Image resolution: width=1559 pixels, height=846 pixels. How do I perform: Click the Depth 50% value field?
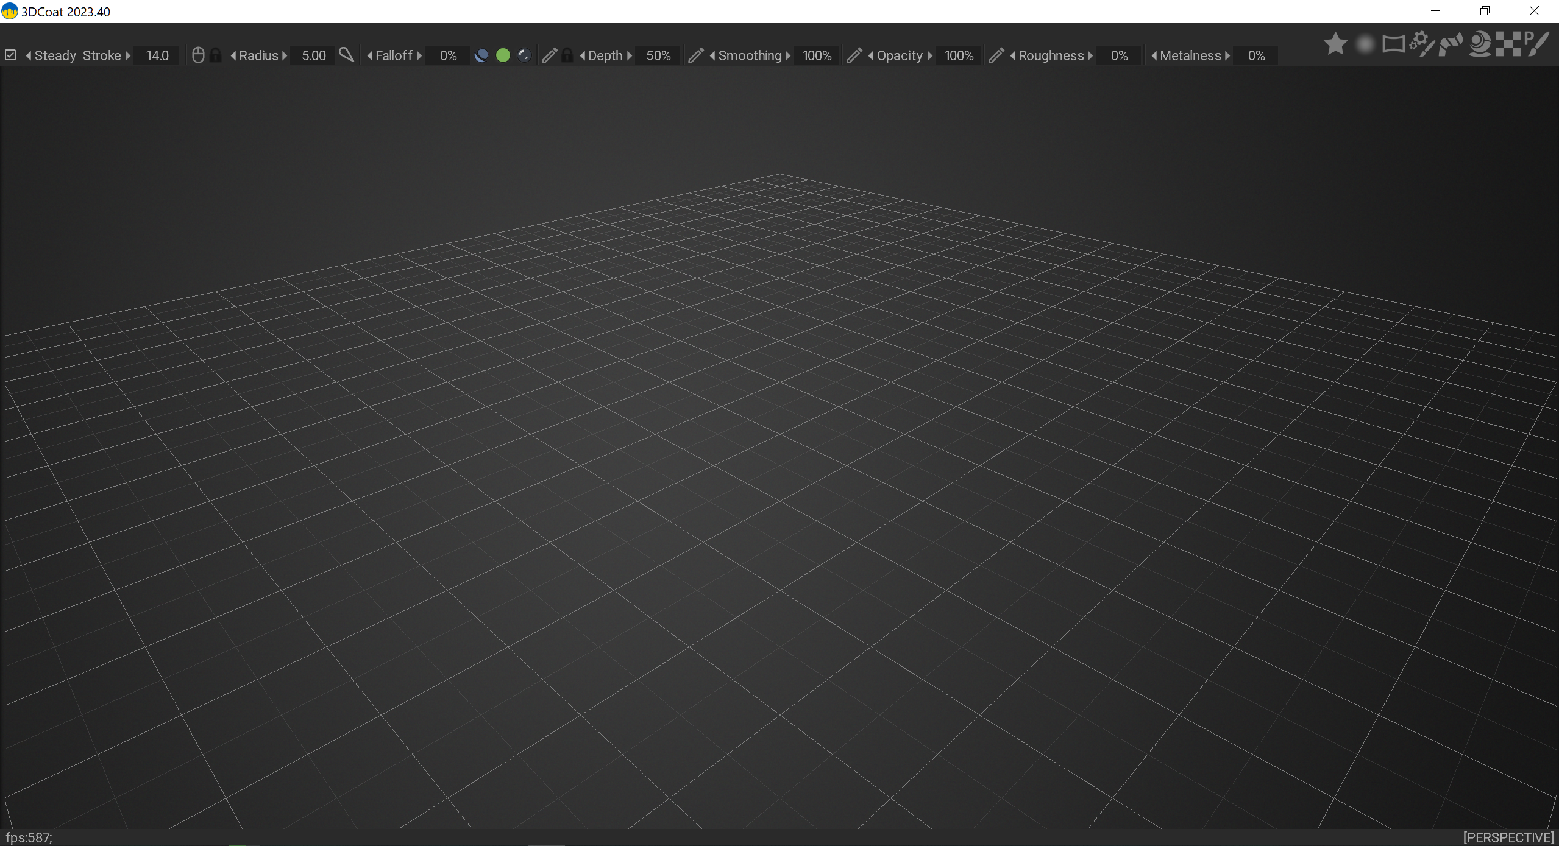658,55
